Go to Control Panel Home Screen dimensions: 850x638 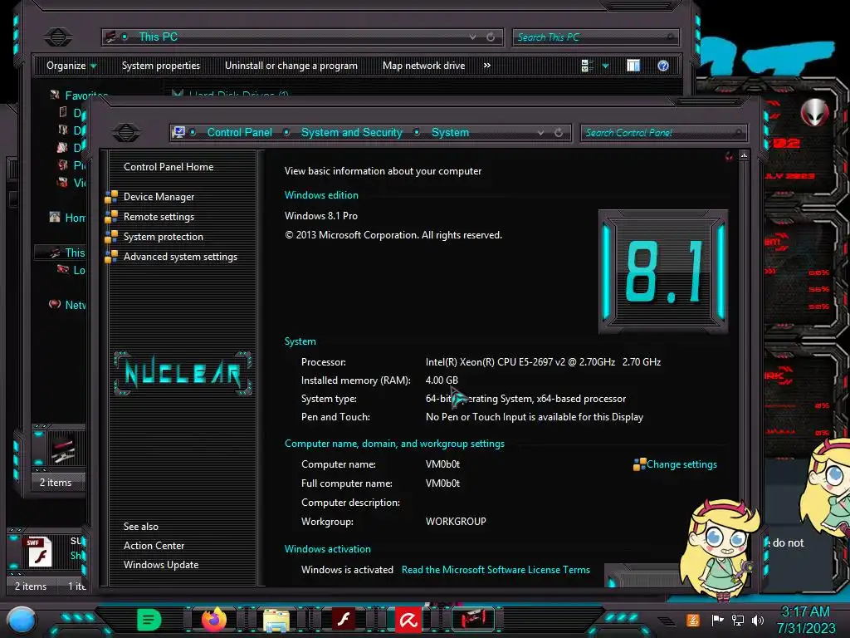168,167
